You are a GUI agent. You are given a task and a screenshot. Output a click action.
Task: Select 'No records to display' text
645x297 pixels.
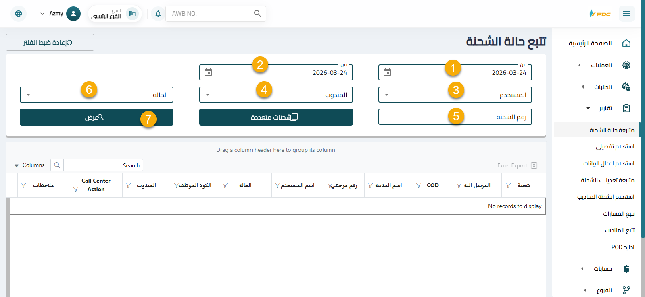coord(515,206)
